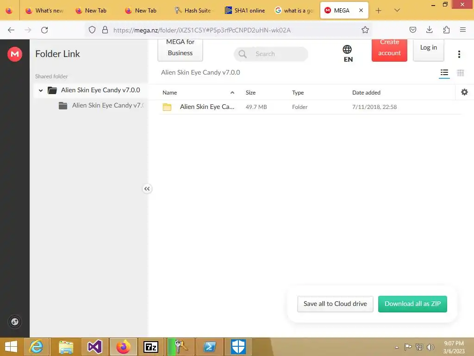The height and width of the screenshot is (356, 474).
Task: Open Windows Start button
Action: [x=11, y=347]
